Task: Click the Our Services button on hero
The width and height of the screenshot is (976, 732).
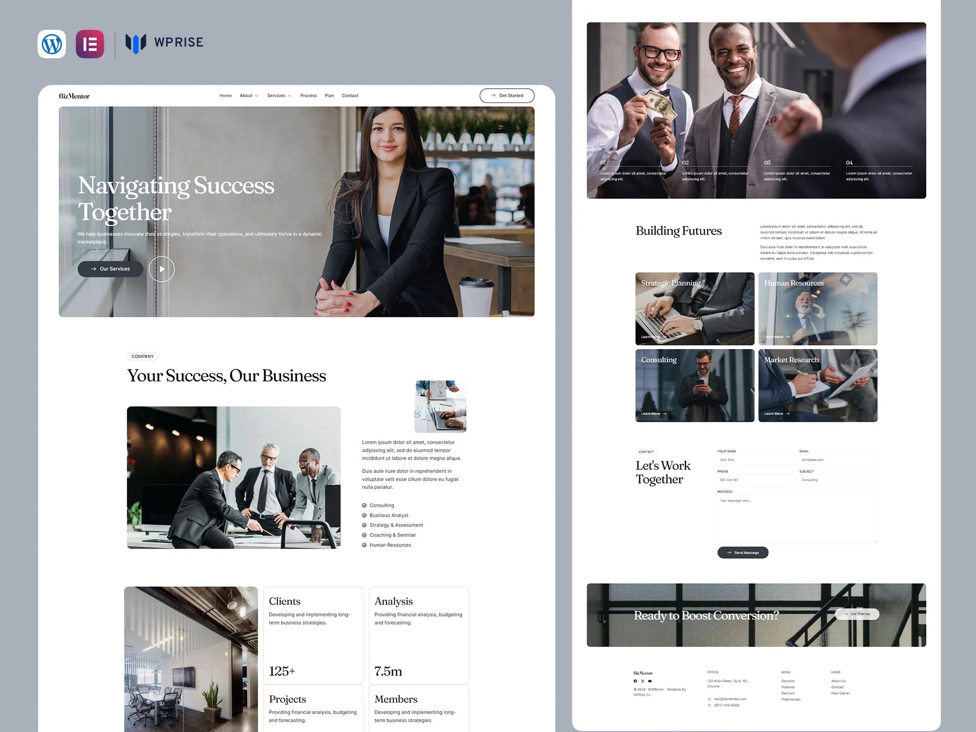Action: coord(110,269)
